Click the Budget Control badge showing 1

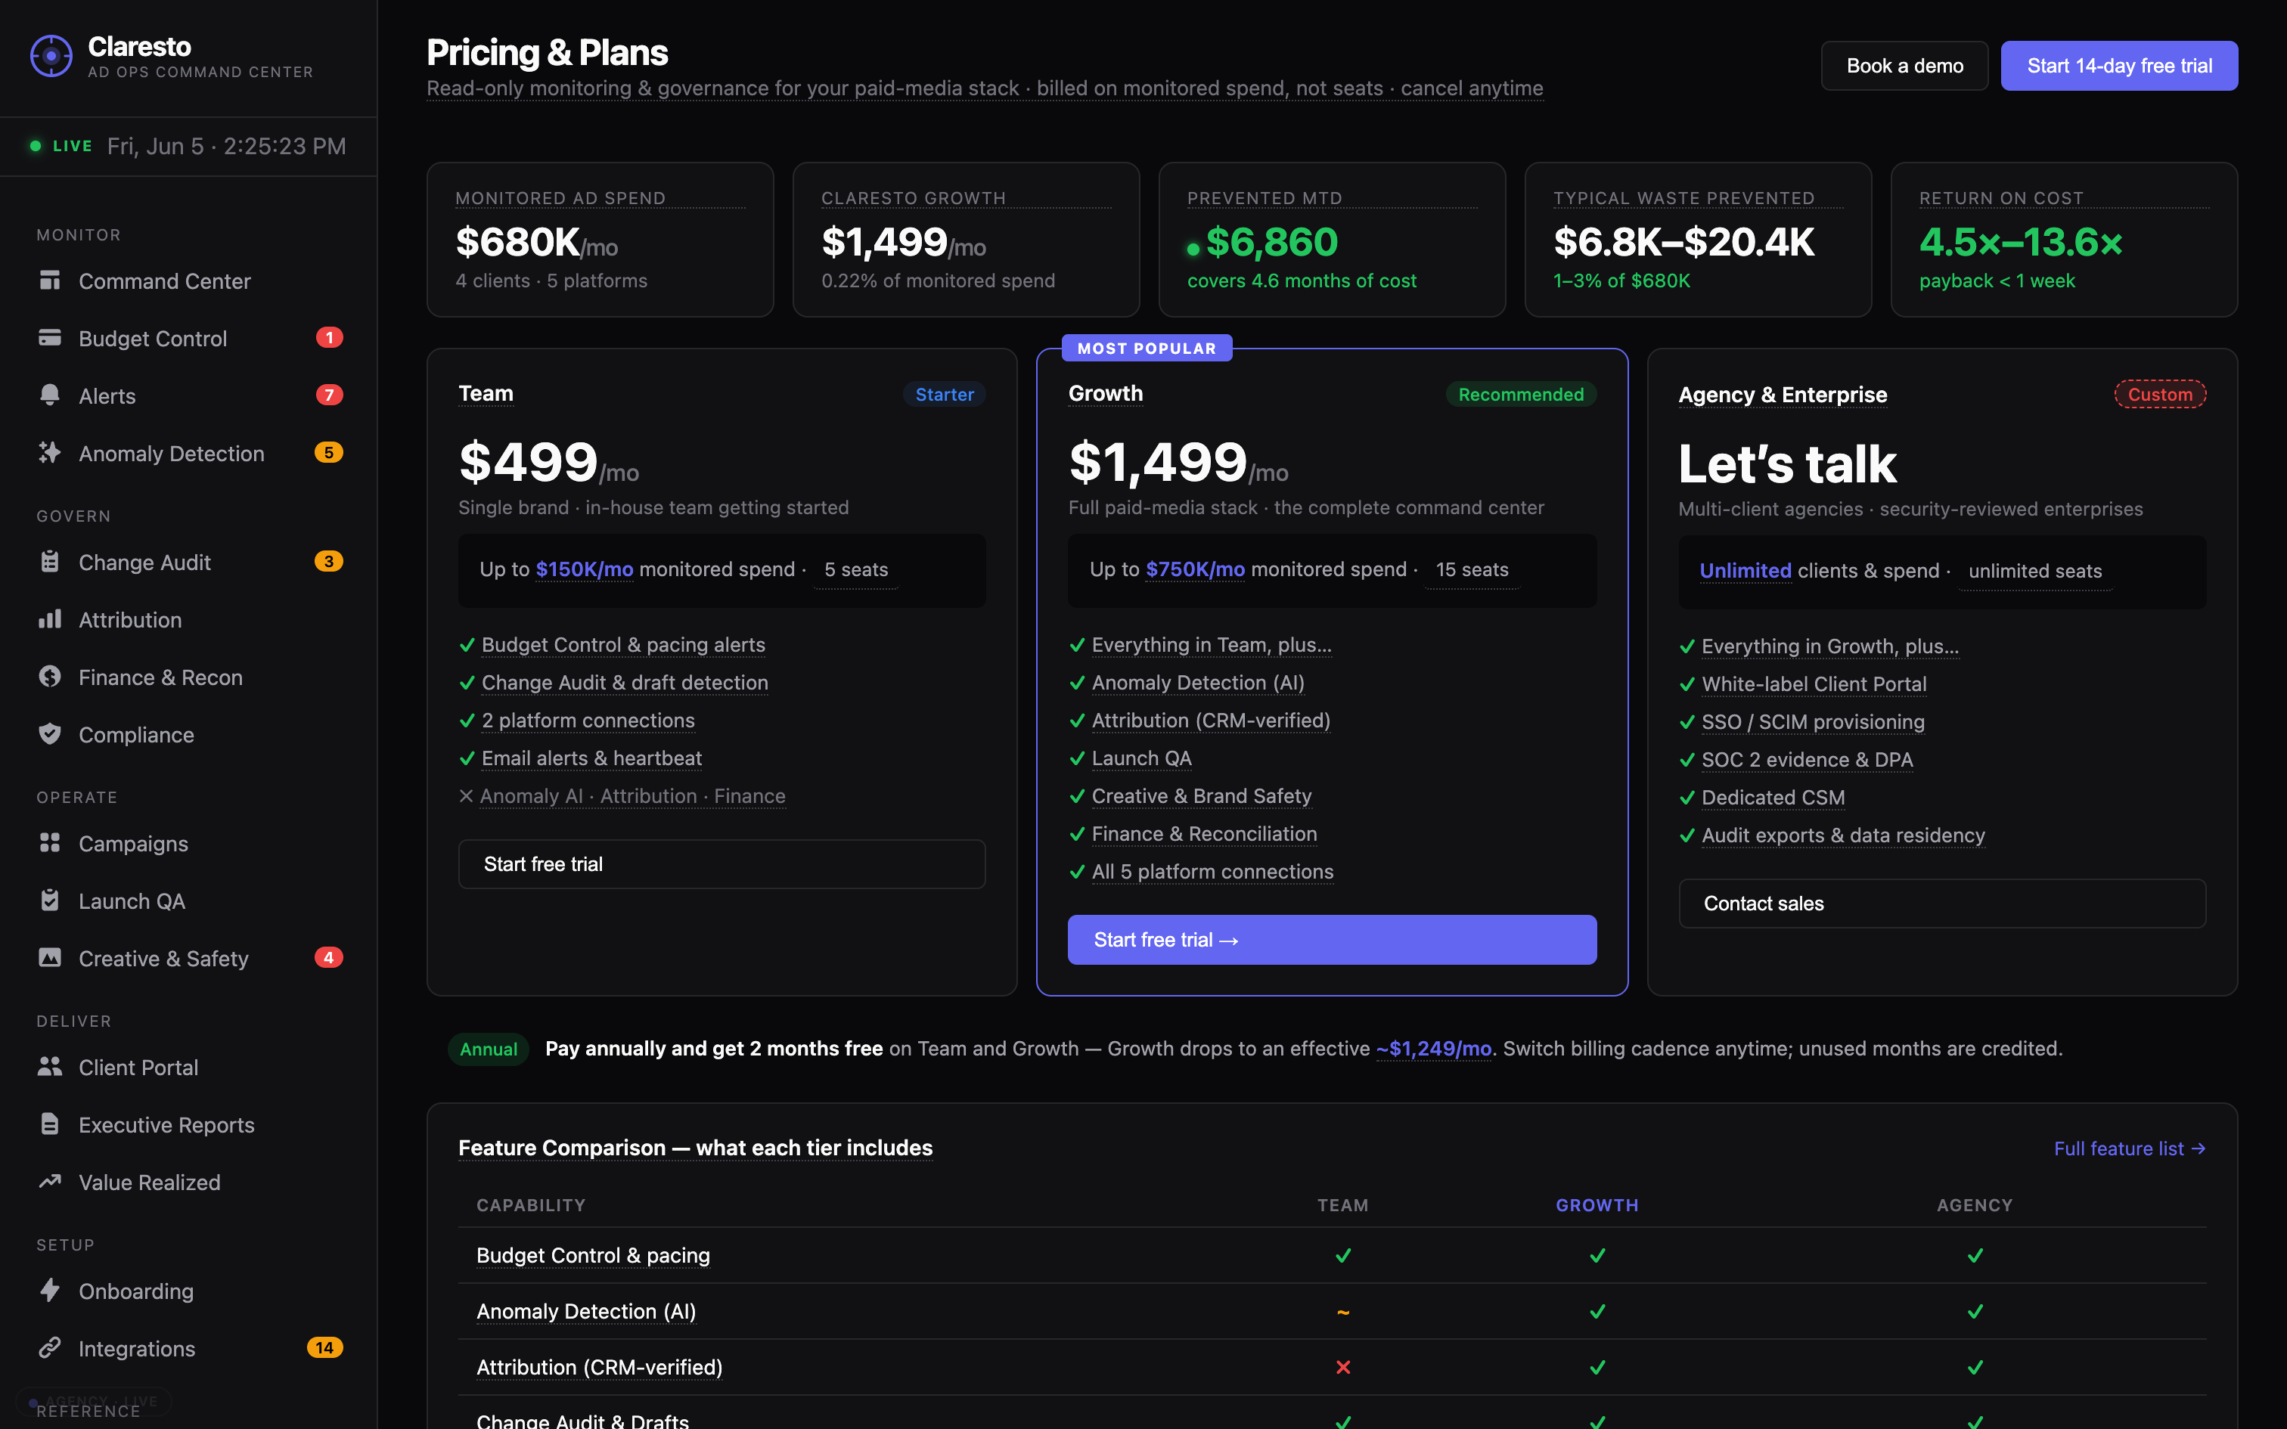point(329,337)
